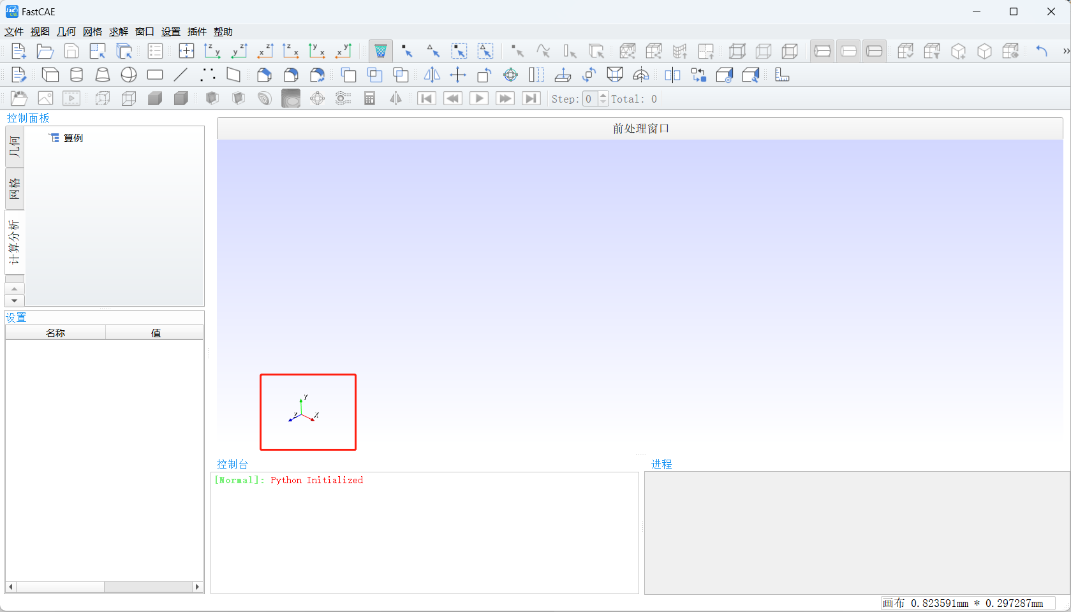The height and width of the screenshot is (612, 1071).
Task: Create a sphere with the sphere icon
Action: pos(129,75)
